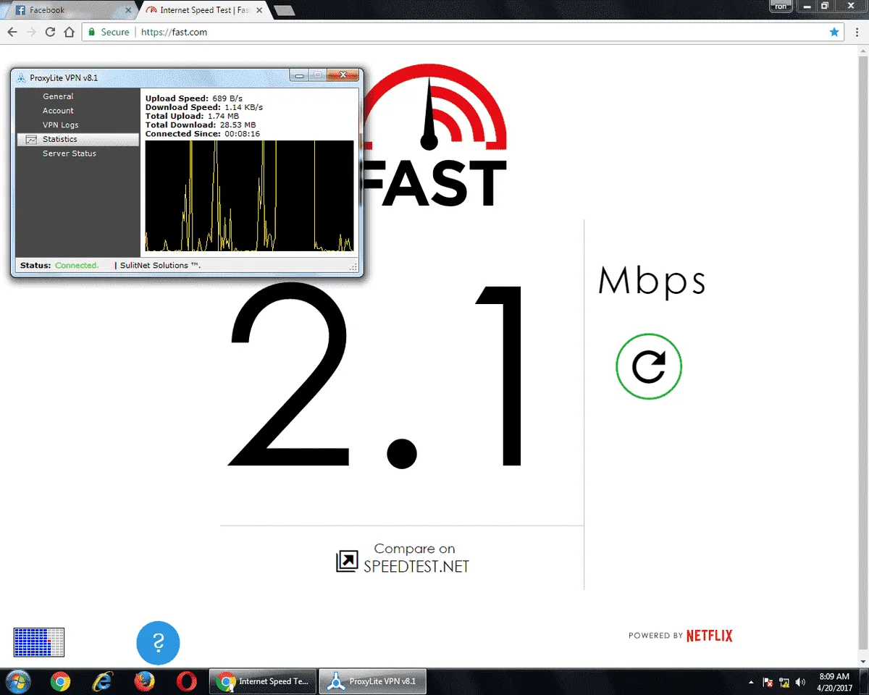Reload the page with Chrome's refresh icon
This screenshot has height=695, width=869.
(50, 32)
